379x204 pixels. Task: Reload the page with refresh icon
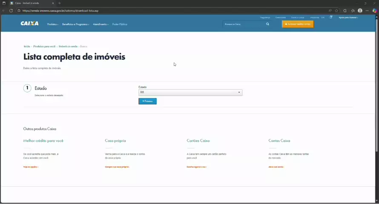(11, 11)
